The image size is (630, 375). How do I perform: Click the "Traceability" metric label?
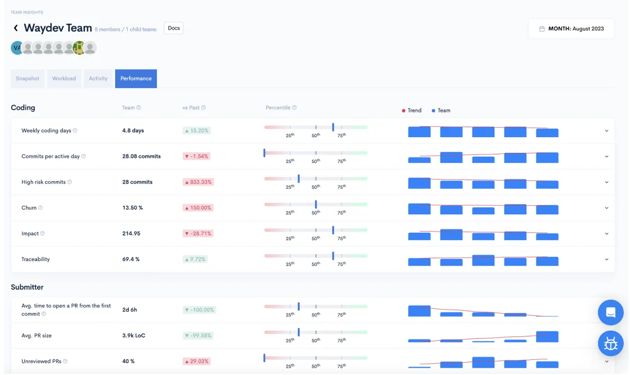pos(36,259)
